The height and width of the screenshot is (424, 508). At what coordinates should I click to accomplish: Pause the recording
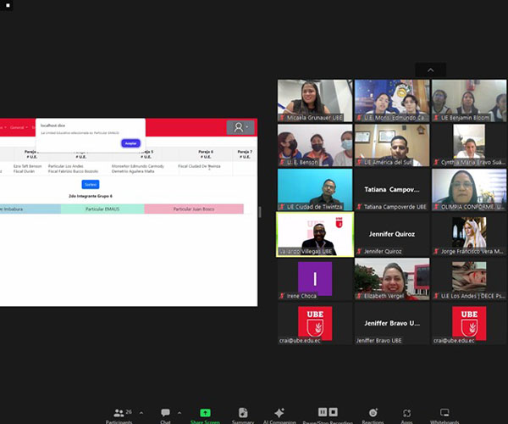click(323, 412)
